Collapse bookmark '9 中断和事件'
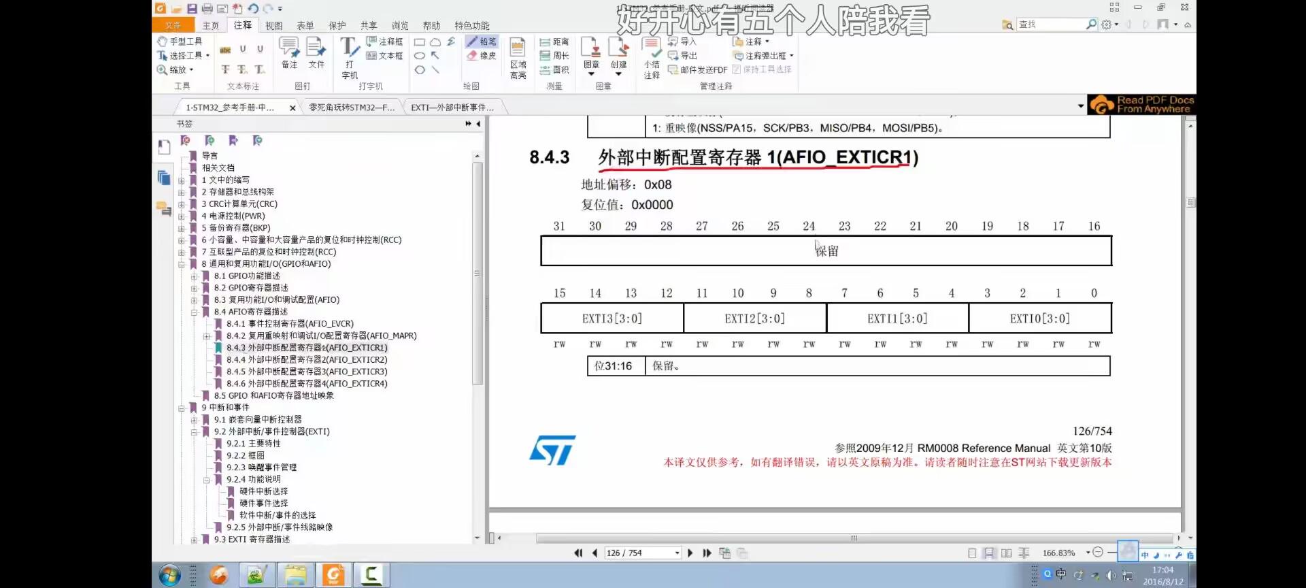Image resolution: width=1306 pixels, height=588 pixels. coord(182,408)
